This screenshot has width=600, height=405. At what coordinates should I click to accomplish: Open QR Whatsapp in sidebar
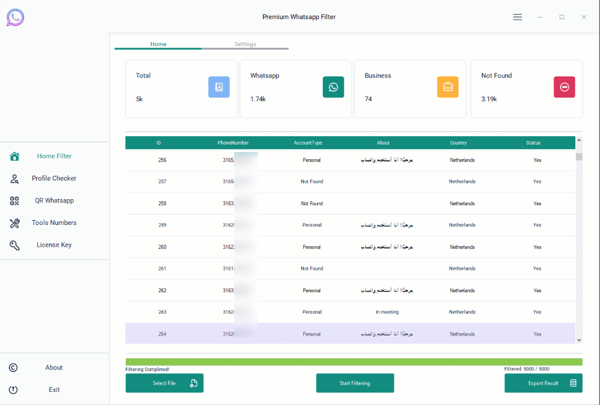click(54, 200)
